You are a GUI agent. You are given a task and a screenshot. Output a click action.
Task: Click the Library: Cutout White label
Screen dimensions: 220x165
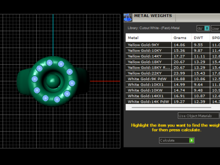[154, 28]
